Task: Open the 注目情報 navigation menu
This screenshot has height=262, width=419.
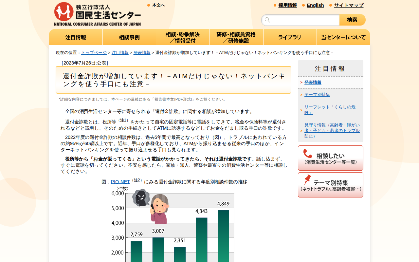Action: pyautogui.click(x=76, y=37)
